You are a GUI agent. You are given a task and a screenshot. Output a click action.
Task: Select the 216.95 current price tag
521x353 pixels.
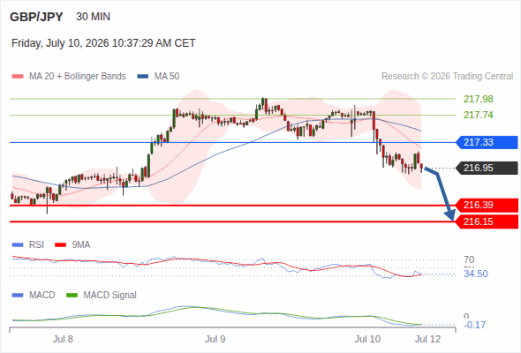(487, 168)
